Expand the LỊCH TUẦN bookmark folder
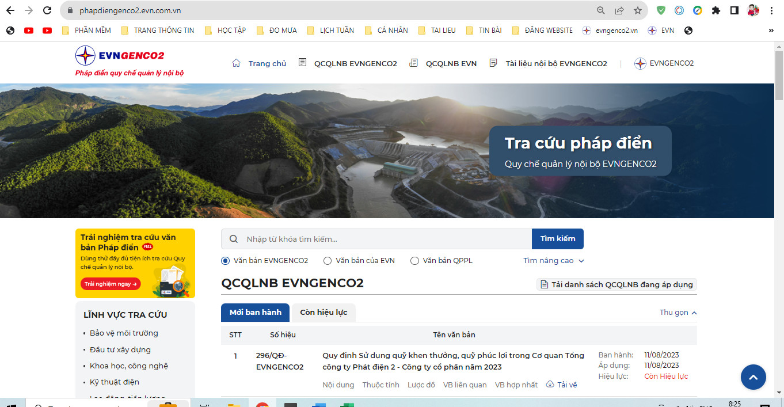Screen dimensions: 784x407 330,31
